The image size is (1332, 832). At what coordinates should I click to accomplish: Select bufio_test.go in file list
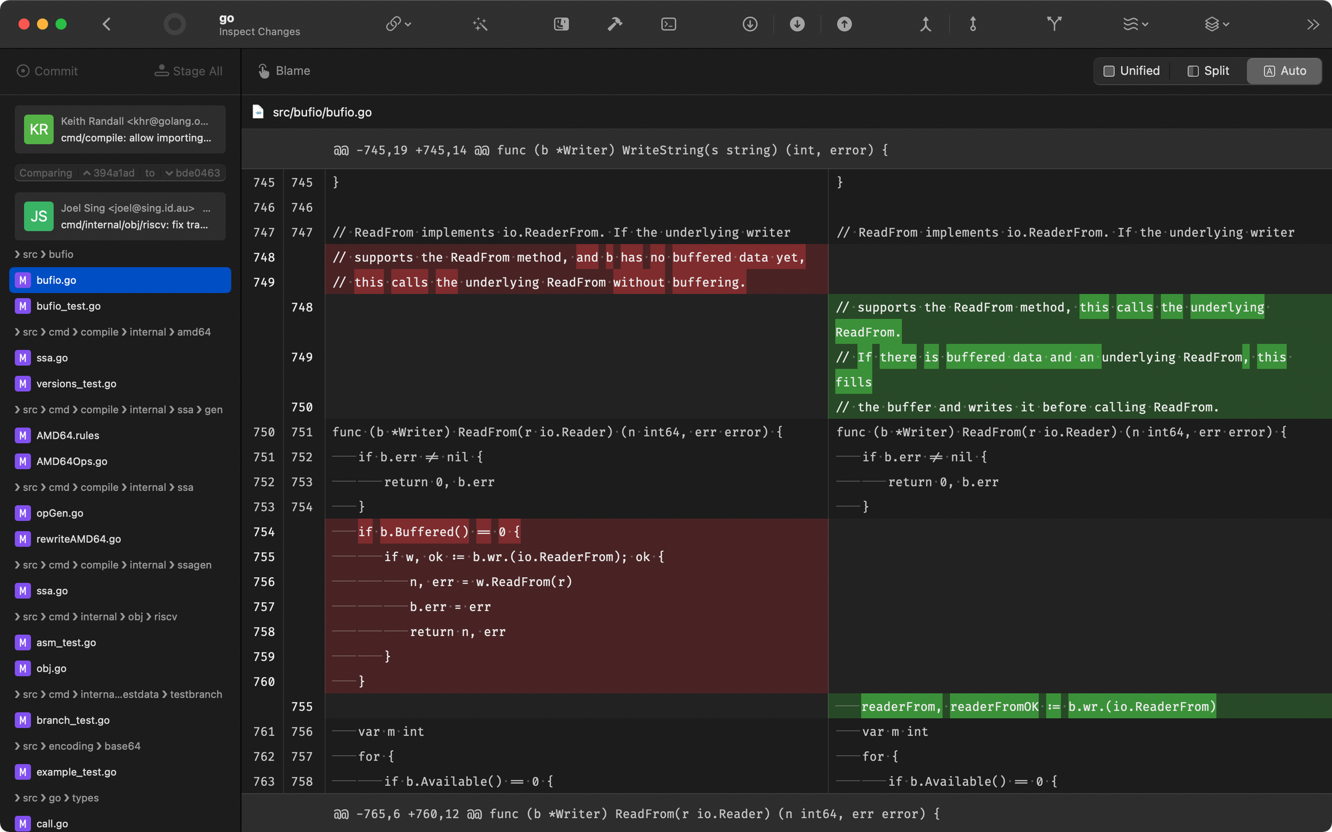[x=68, y=306]
